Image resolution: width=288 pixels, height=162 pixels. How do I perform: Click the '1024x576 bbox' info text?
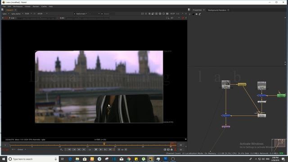tap(25, 139)
